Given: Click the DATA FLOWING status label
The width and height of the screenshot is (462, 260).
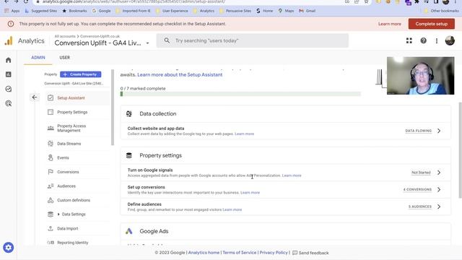Looking at the screenshot, I should tap(419, 131).
